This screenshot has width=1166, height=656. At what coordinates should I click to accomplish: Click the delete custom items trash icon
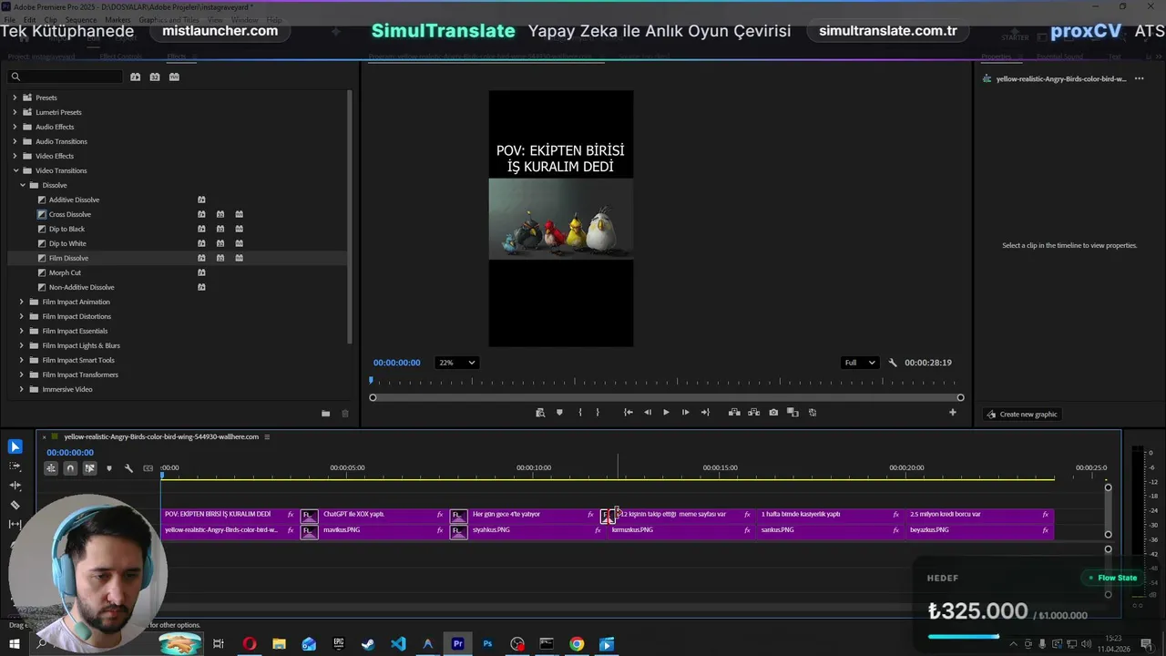click(x=345, y=414)
